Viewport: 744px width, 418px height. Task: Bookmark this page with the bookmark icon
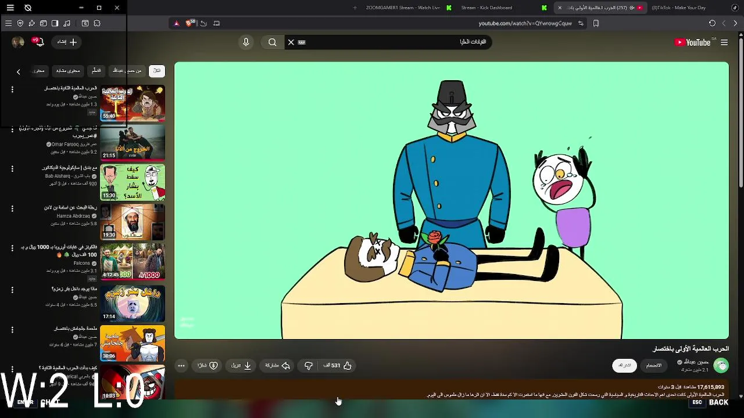(x=596, y=23)
